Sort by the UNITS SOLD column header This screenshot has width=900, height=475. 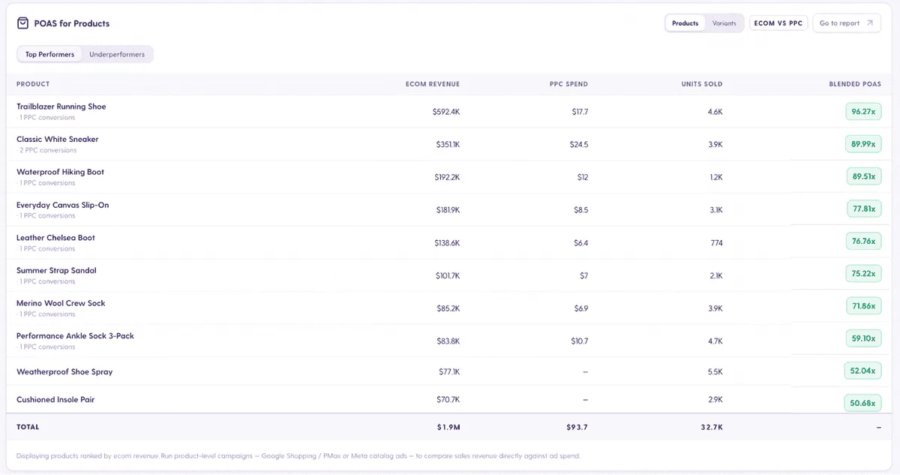point(702,84)
